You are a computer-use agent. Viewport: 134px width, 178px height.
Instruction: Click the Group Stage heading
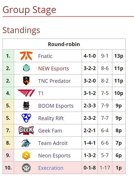29,10
